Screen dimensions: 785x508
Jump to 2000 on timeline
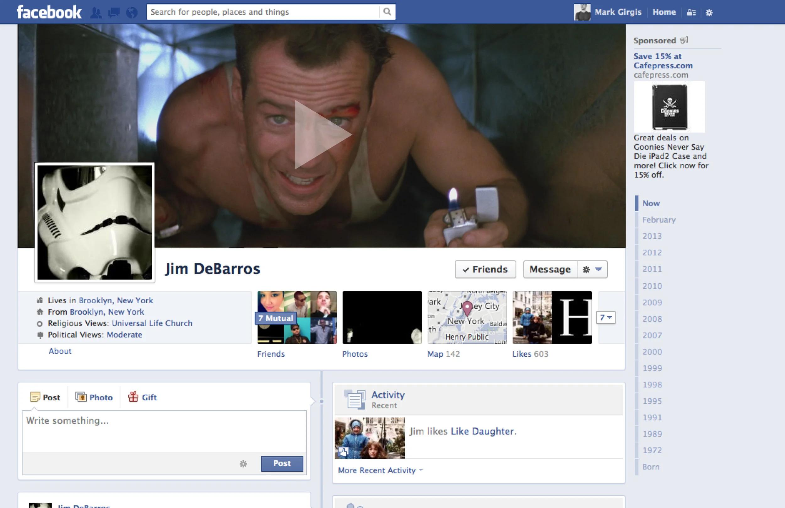(x=652, y=352)
